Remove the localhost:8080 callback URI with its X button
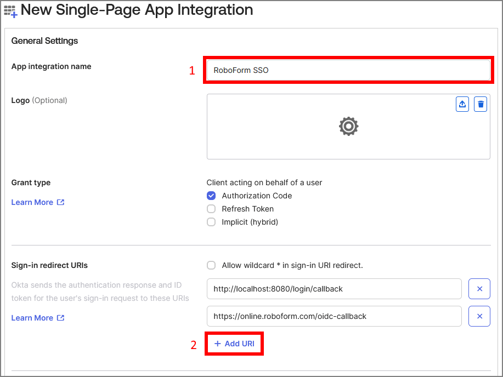Viewport: 503px width, 377px height. [x=479, y=288]
